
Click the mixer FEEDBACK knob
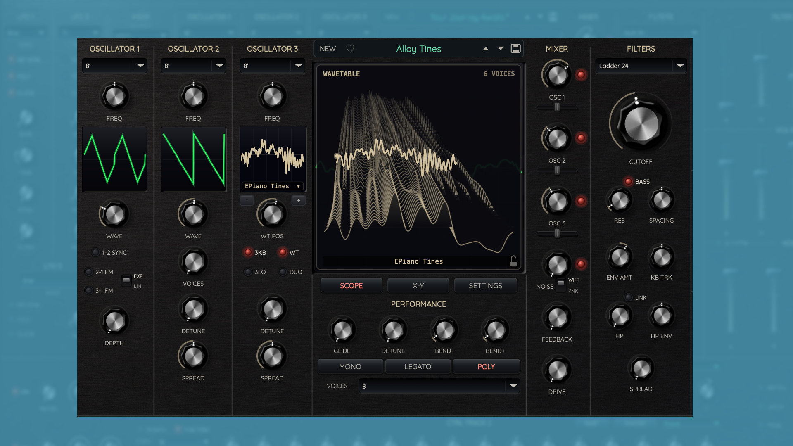click(557, 318)
